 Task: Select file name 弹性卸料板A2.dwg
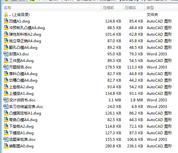click(25, 34)
